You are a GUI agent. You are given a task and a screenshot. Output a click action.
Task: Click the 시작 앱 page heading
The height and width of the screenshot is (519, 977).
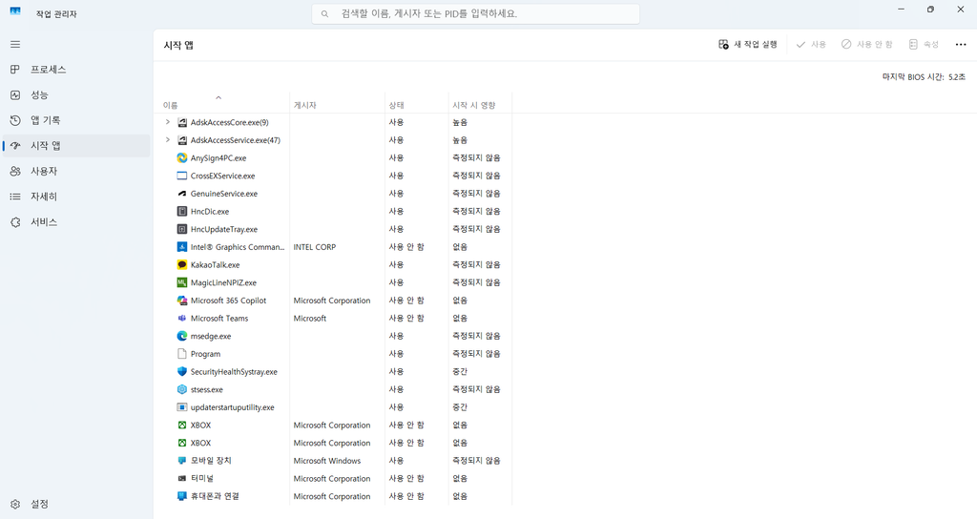tap(178, 46)
